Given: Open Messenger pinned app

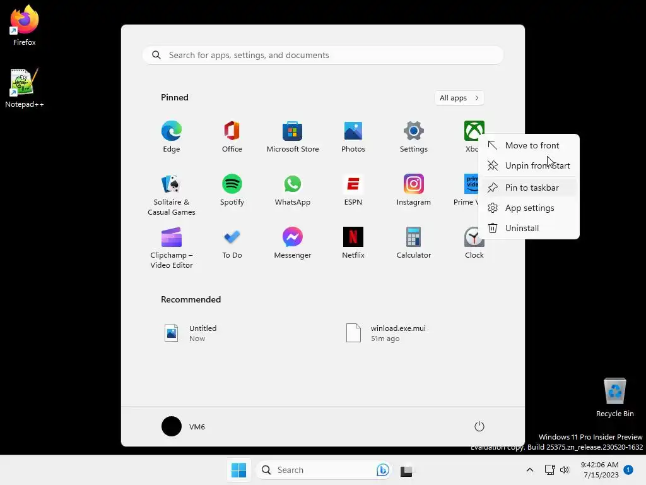Looking at the screenshot, I should (293, 243).
